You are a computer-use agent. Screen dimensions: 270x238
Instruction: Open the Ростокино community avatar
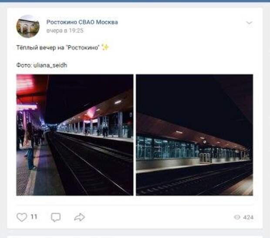tap(28, 27)
